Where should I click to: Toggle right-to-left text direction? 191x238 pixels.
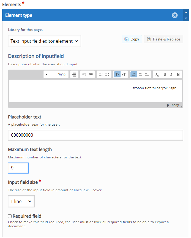click(x=117, y=74)
